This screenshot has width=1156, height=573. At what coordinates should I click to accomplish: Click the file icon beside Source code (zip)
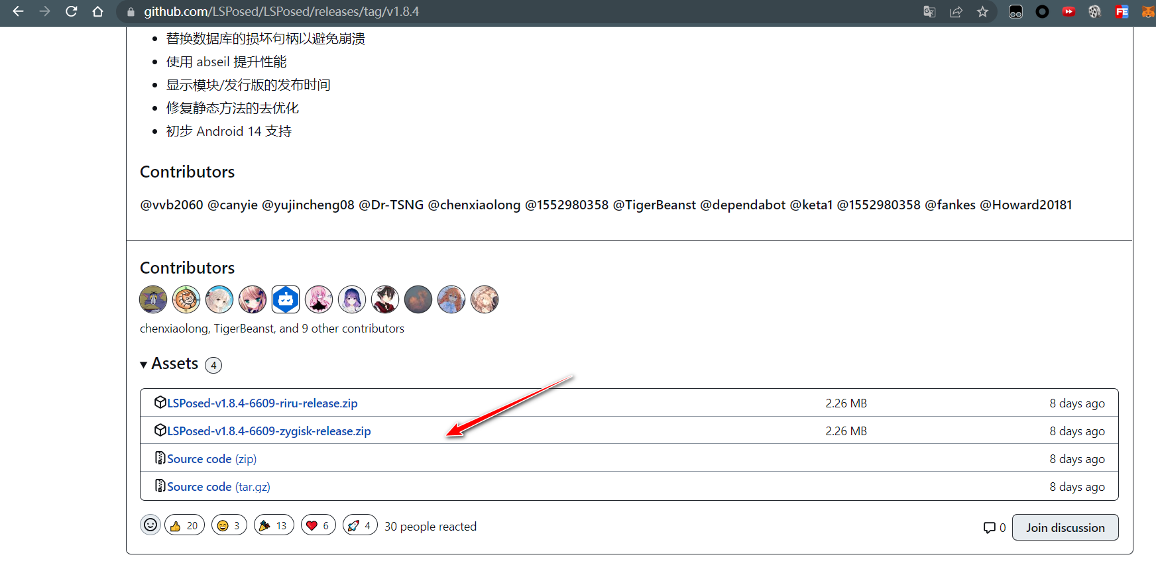click(x=160, y=458)
